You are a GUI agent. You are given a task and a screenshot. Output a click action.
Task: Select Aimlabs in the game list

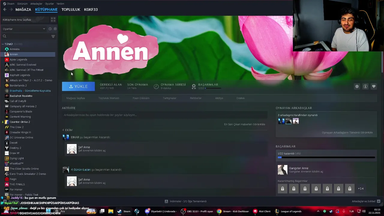coord(14,49)
